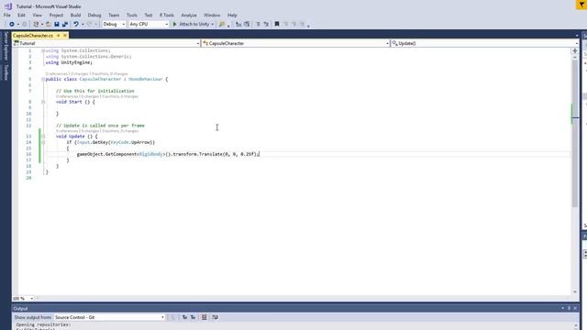
Task: Open the Output window position dropdown arrow
Action: (562, 308)
